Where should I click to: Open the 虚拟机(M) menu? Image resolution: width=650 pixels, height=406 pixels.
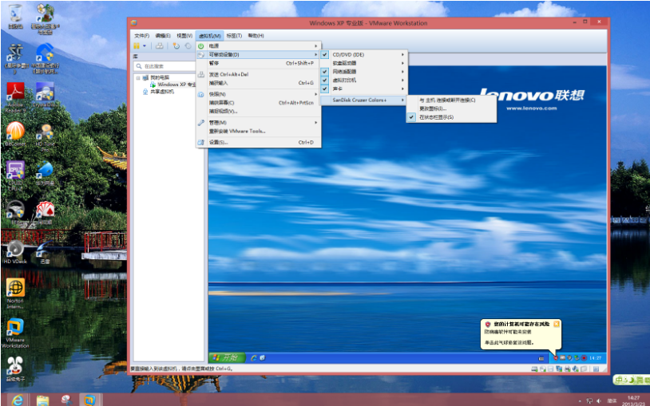click(209, 36)
